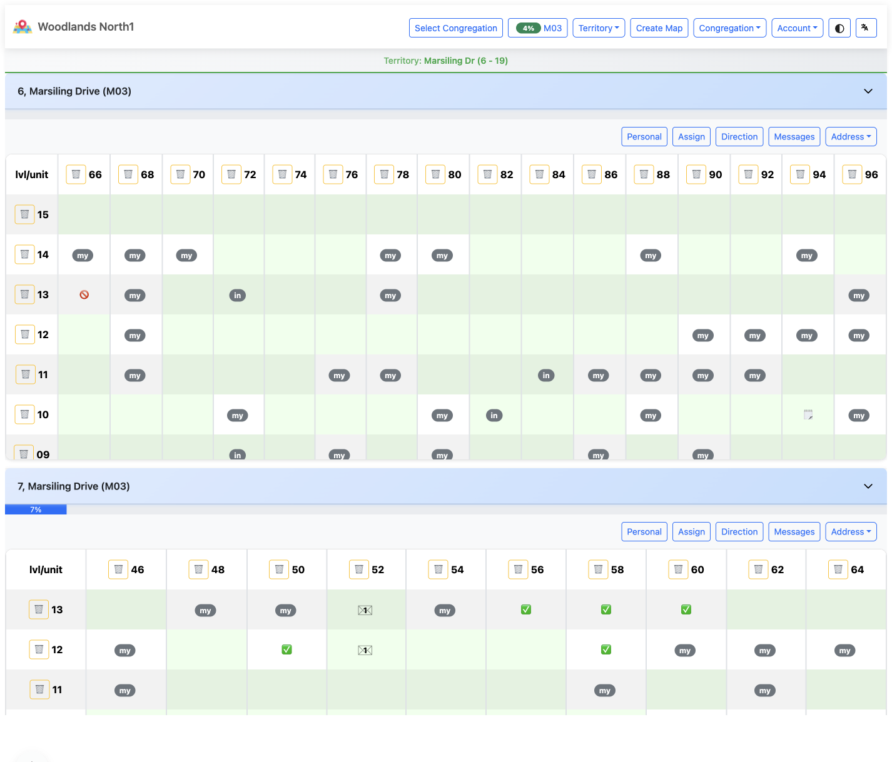Toggle dark mode with the contrast icon

(x=839, y=28)
